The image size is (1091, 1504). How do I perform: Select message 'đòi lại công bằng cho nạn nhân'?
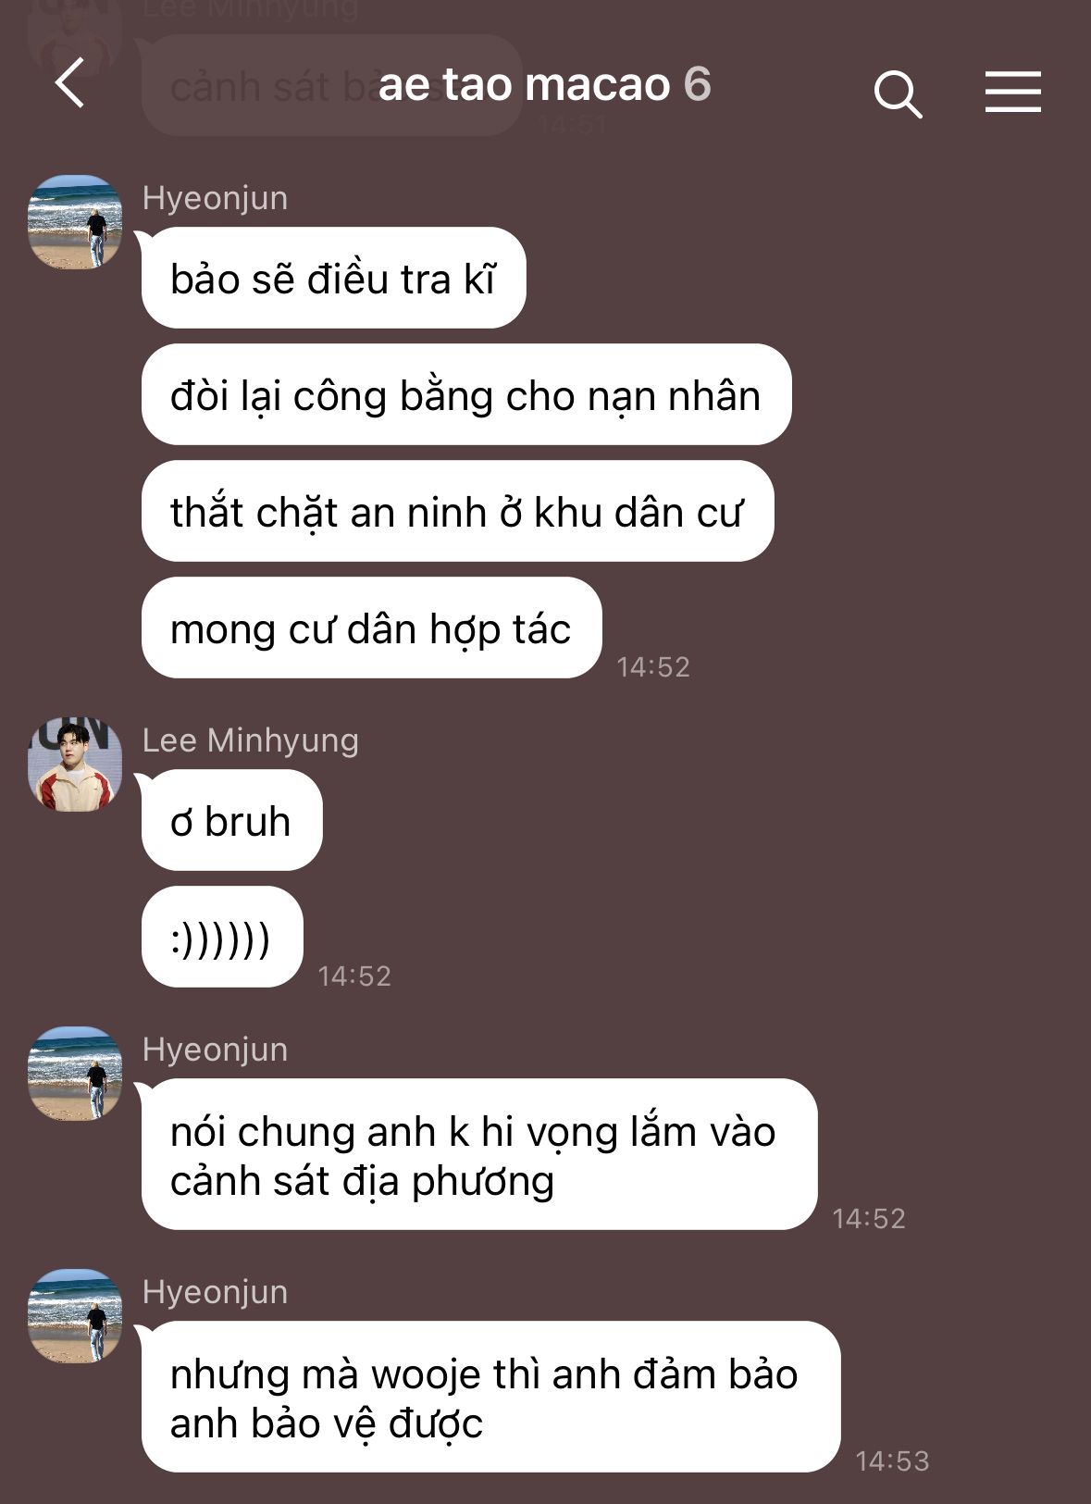(466, 394)
